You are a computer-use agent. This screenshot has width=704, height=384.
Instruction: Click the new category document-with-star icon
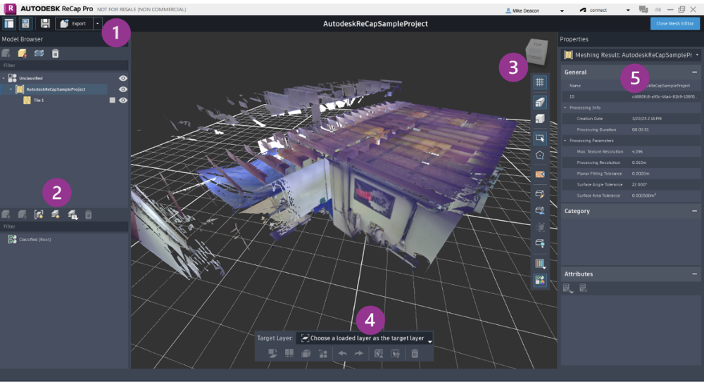pyautogui.click(x=39, y=215)
